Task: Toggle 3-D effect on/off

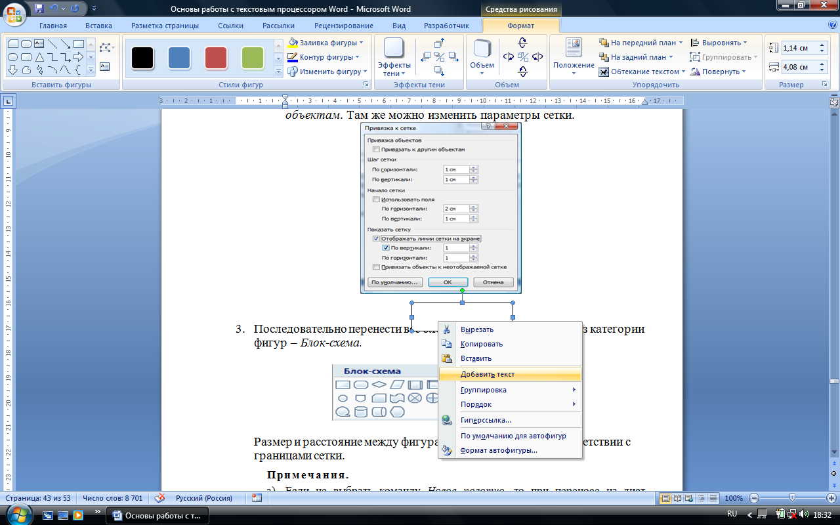Action: (522, 56)
